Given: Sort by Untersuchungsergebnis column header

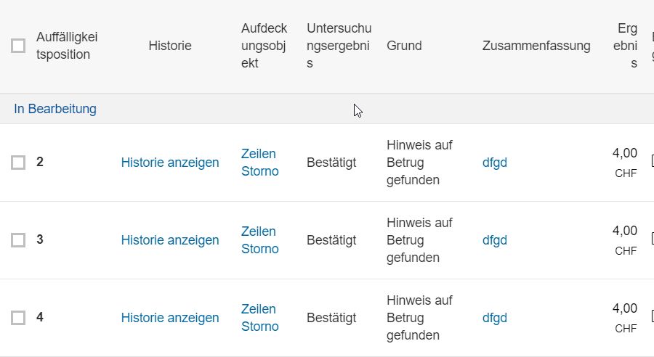Looking at the screenshot, I should click(x=339, y=46).
